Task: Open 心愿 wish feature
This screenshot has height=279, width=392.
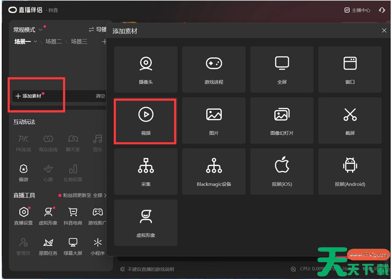Action: point(48,173)
